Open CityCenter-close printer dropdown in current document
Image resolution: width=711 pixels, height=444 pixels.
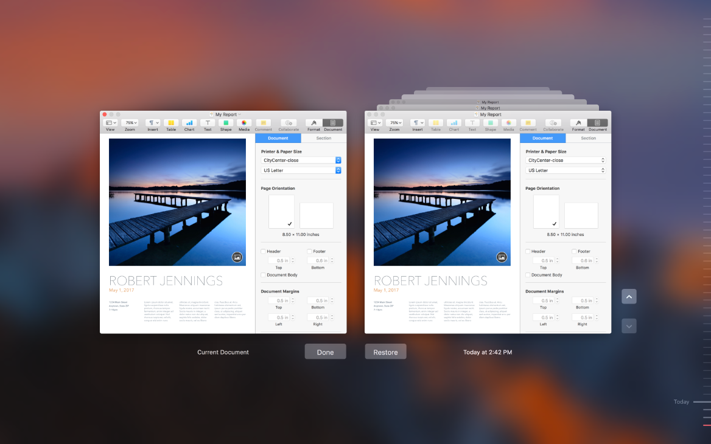301,161
